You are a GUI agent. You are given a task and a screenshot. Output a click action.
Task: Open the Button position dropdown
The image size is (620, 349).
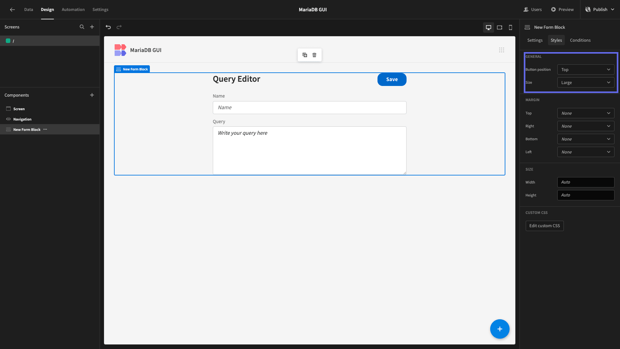[x=586, y=69]
